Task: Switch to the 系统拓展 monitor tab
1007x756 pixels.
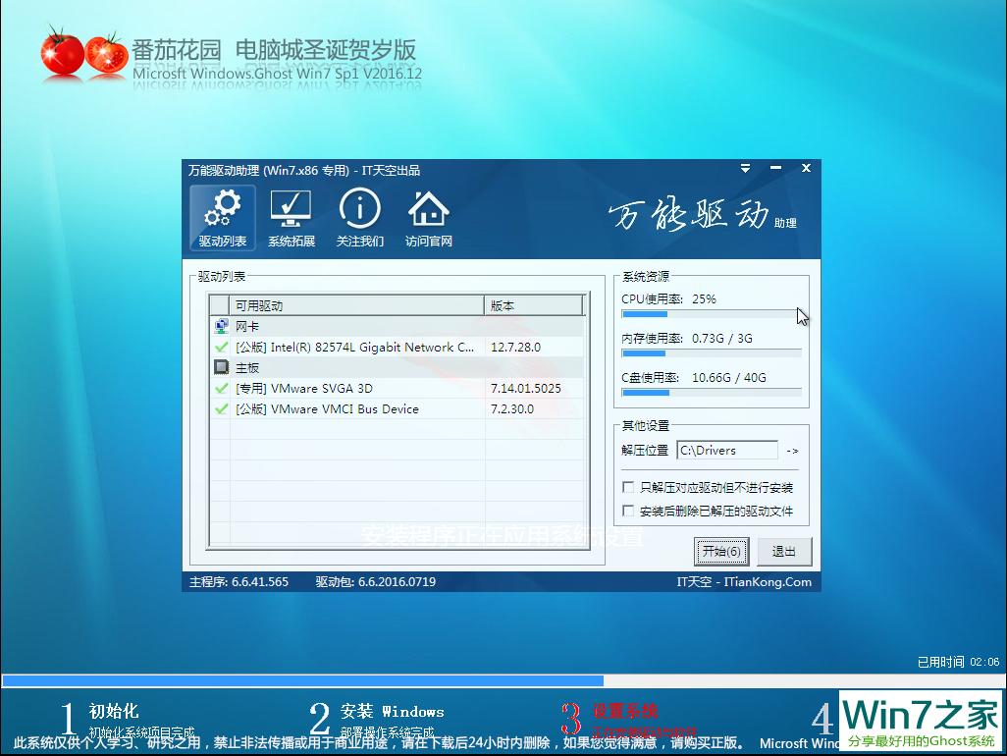Action: click(291, 218)
